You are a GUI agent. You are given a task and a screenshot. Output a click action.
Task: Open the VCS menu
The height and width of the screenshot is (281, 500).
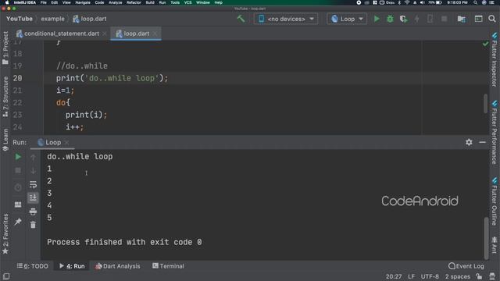[187, 2]
